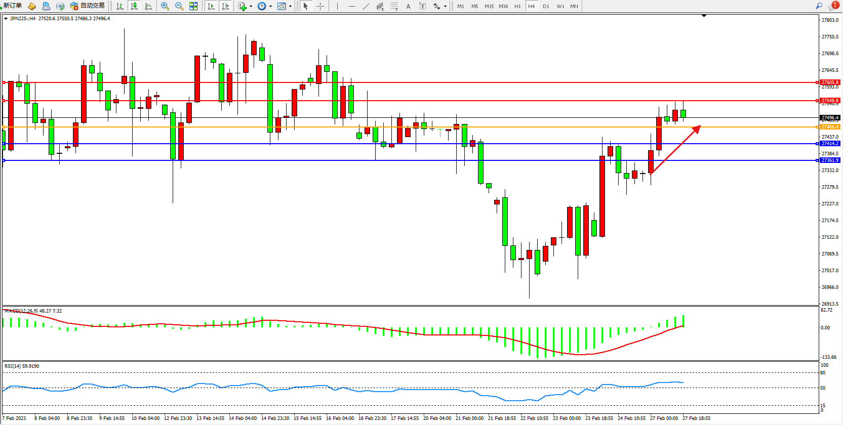Zoom out on the chart
Viewport: 843px width, 425px height.
point(179,6)
